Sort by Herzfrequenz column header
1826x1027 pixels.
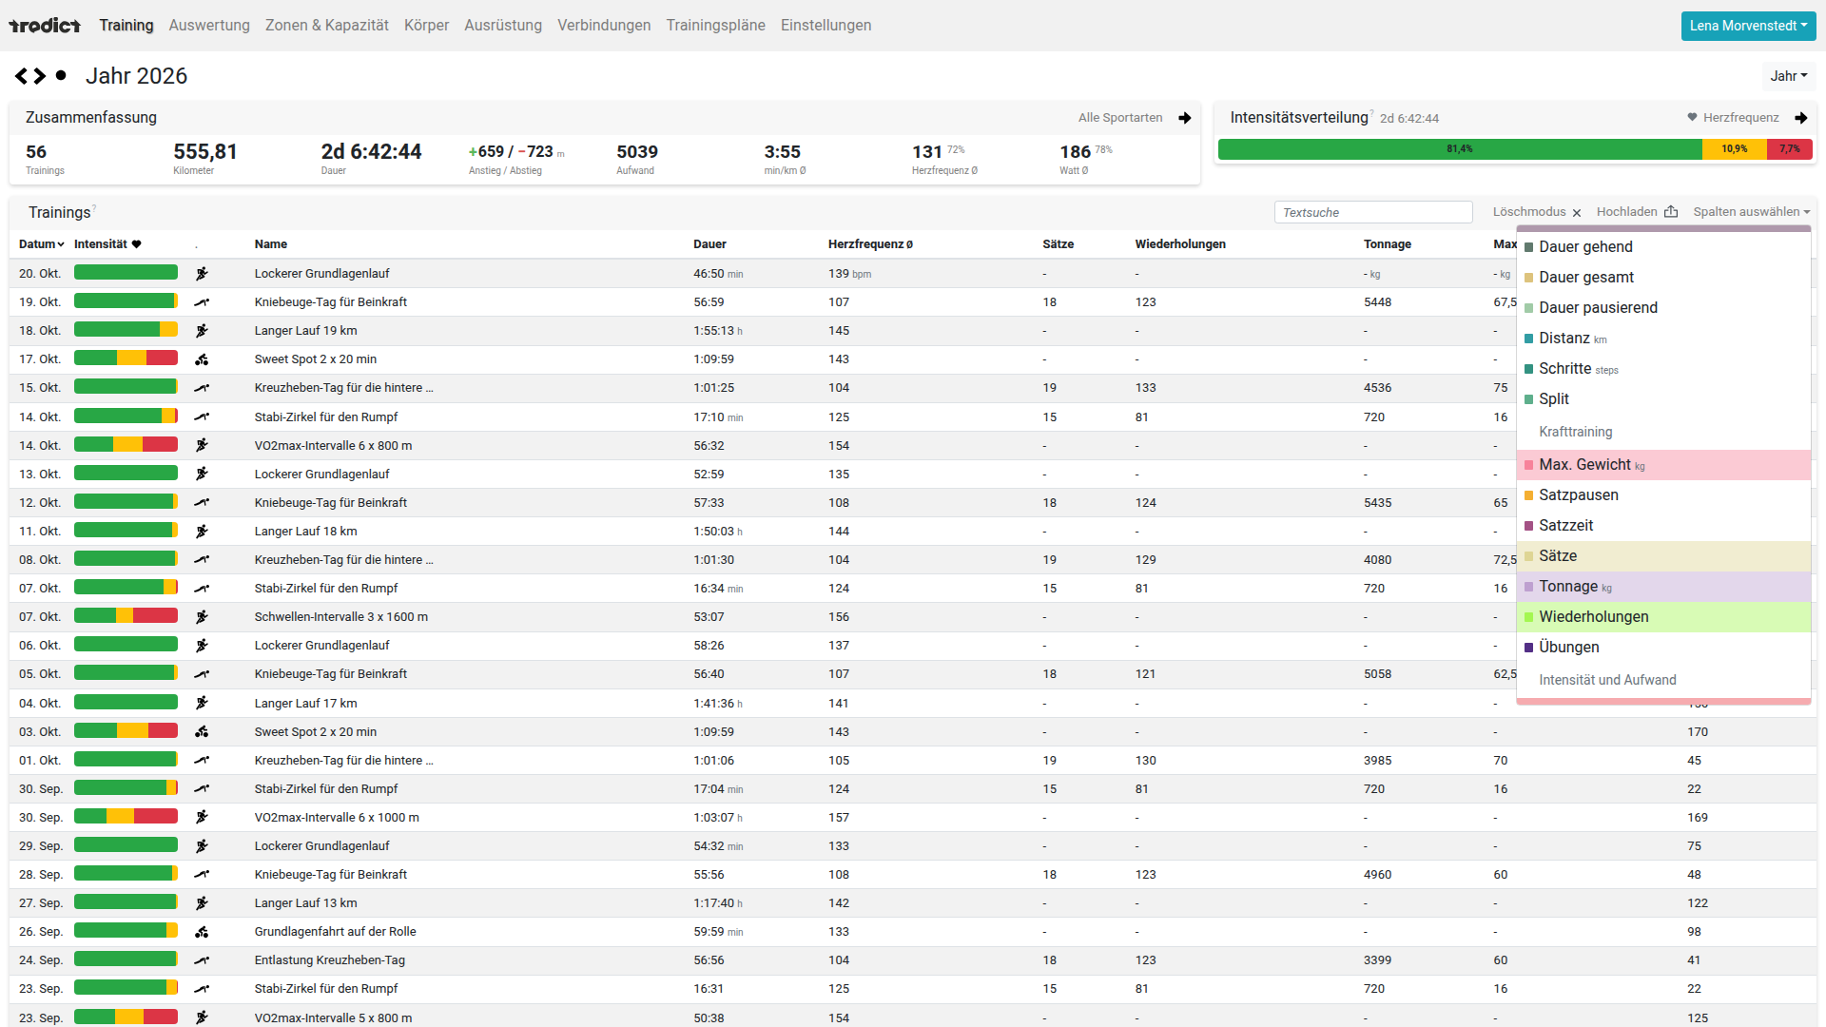870,244
